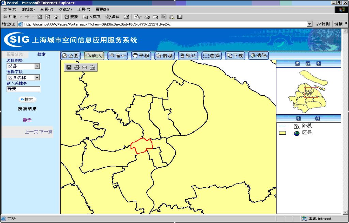
Task: Save the map with the floppy disk icon
Action: (x=69, y=68)
